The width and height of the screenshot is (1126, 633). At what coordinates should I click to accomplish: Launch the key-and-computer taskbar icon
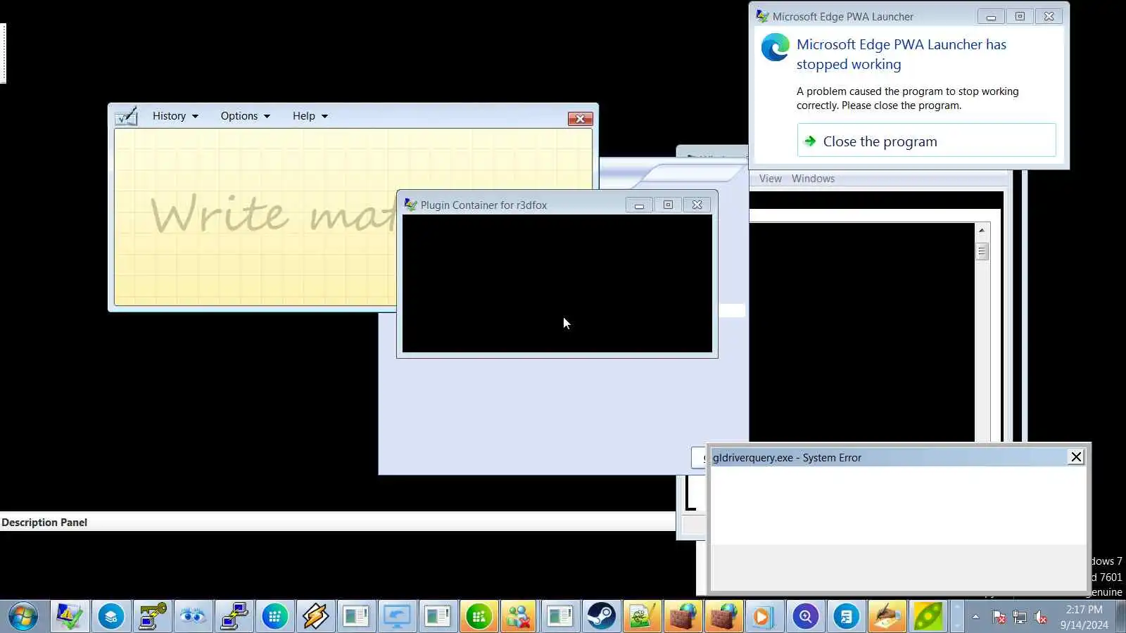coord(152,617)
